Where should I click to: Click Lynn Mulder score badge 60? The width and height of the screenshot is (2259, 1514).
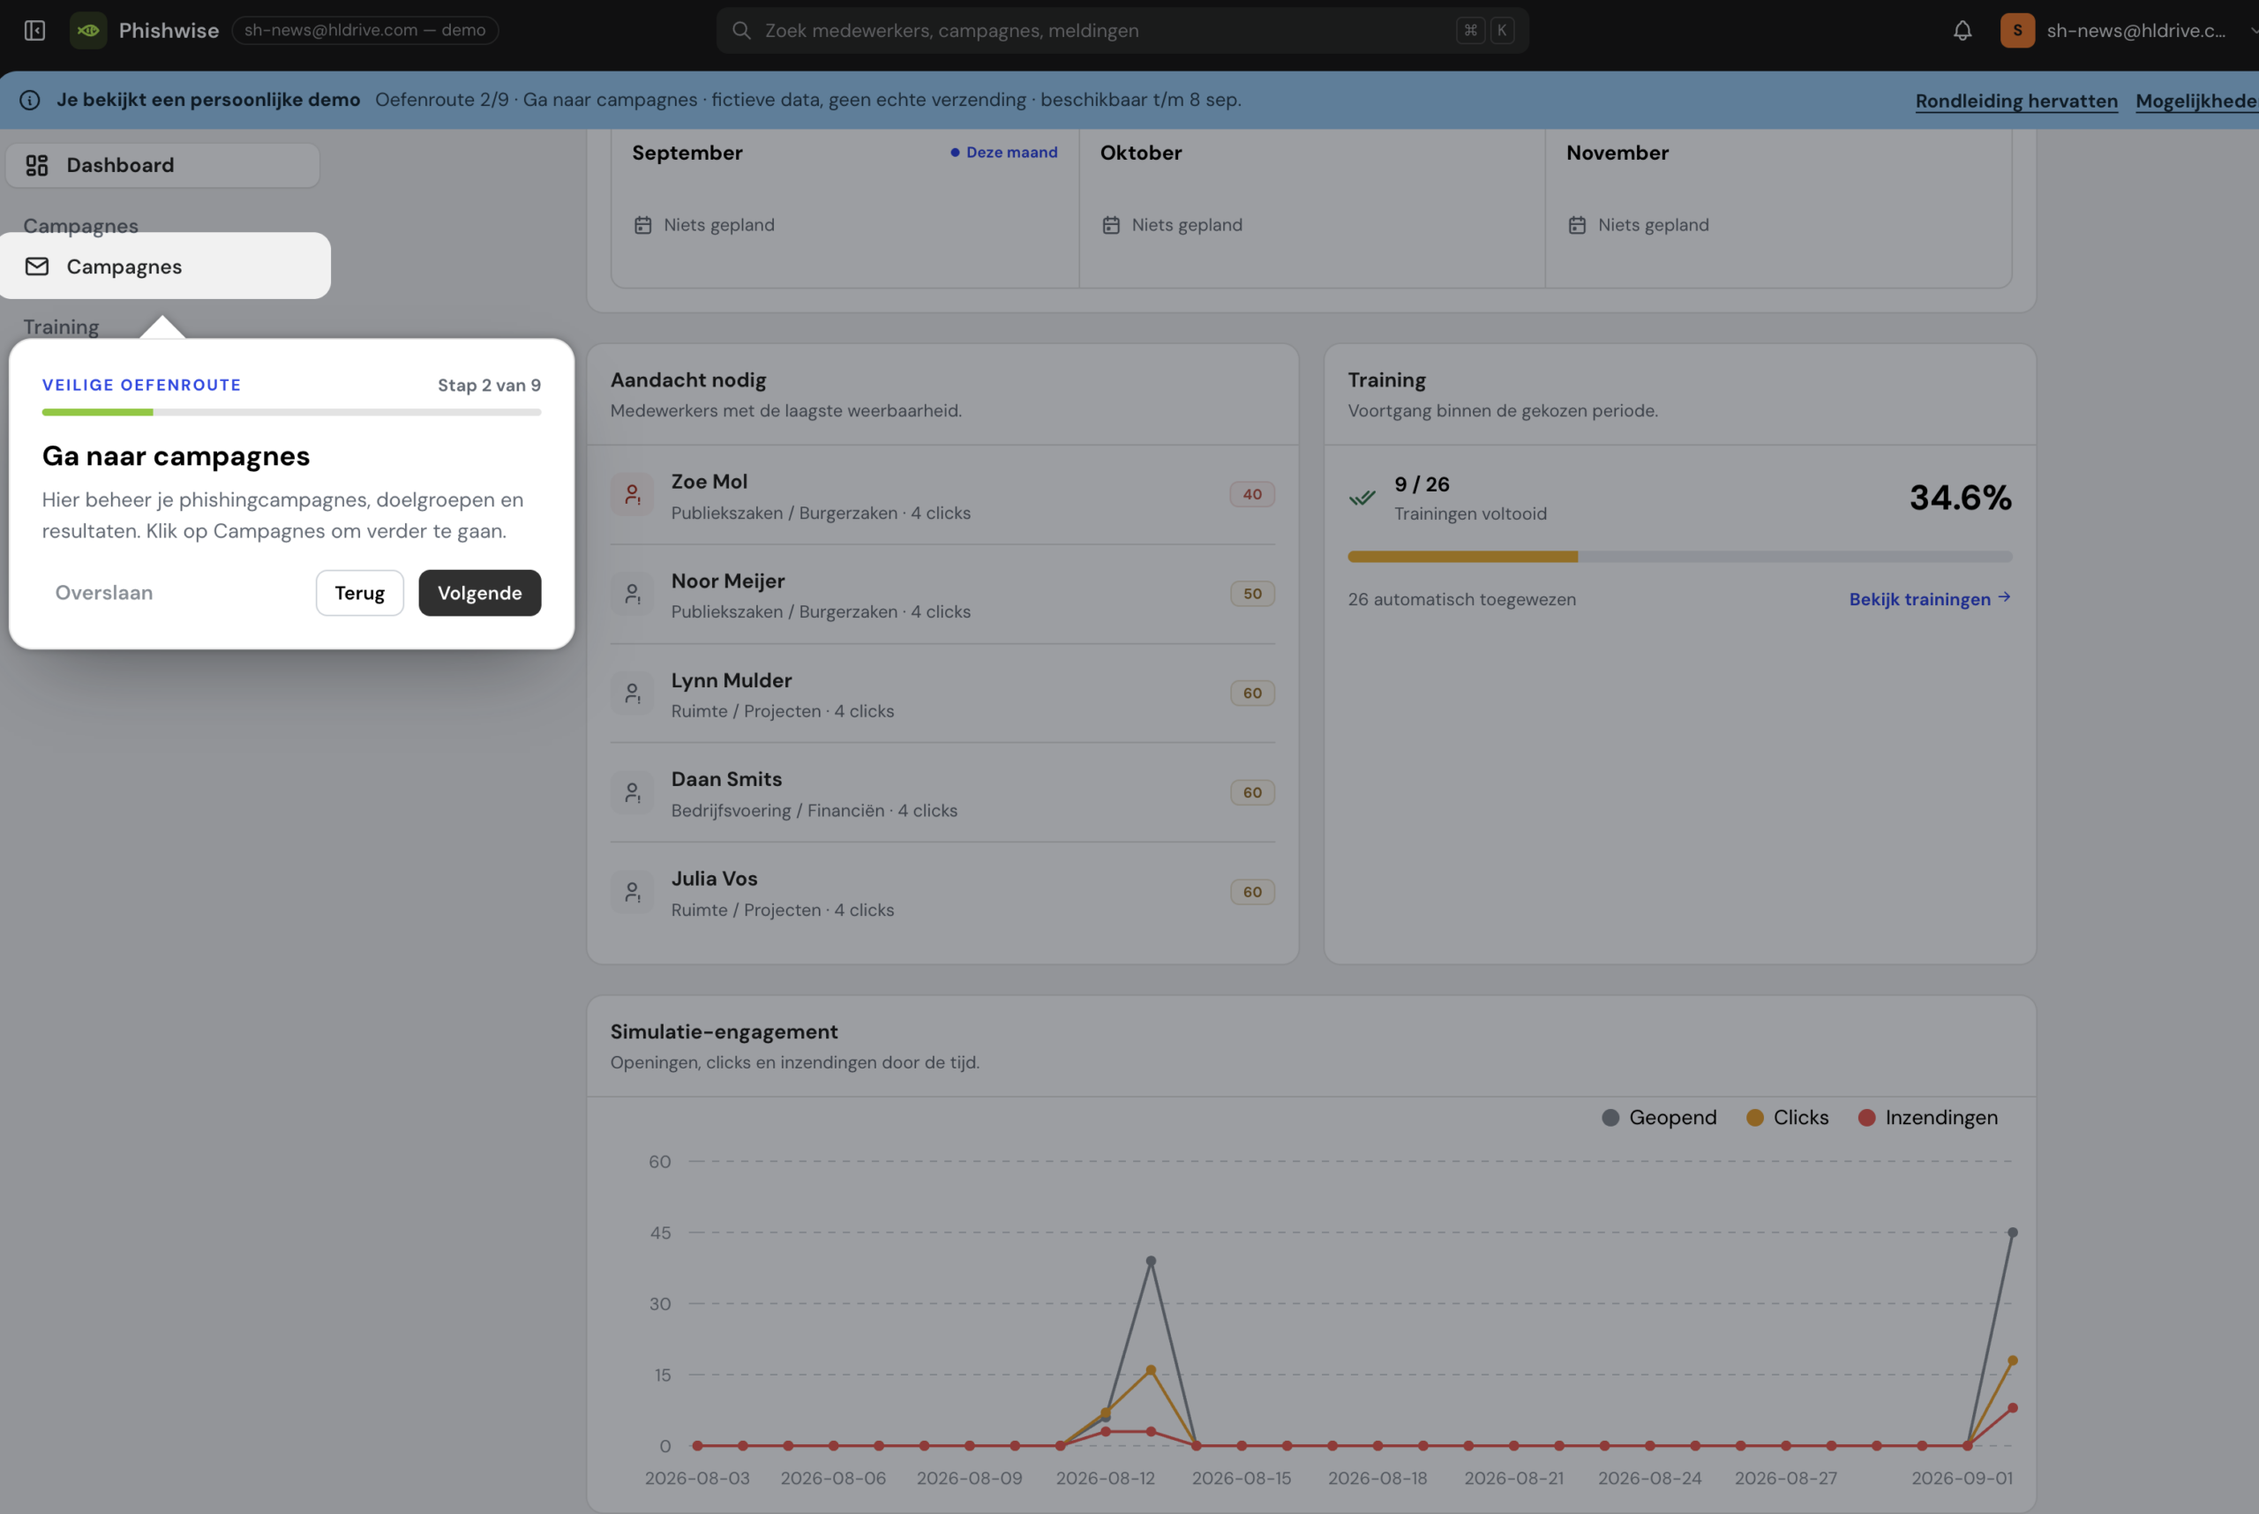click(1253, 693)
